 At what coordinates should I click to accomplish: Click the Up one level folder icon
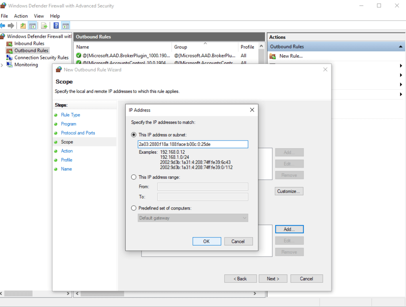pos(23,26)
